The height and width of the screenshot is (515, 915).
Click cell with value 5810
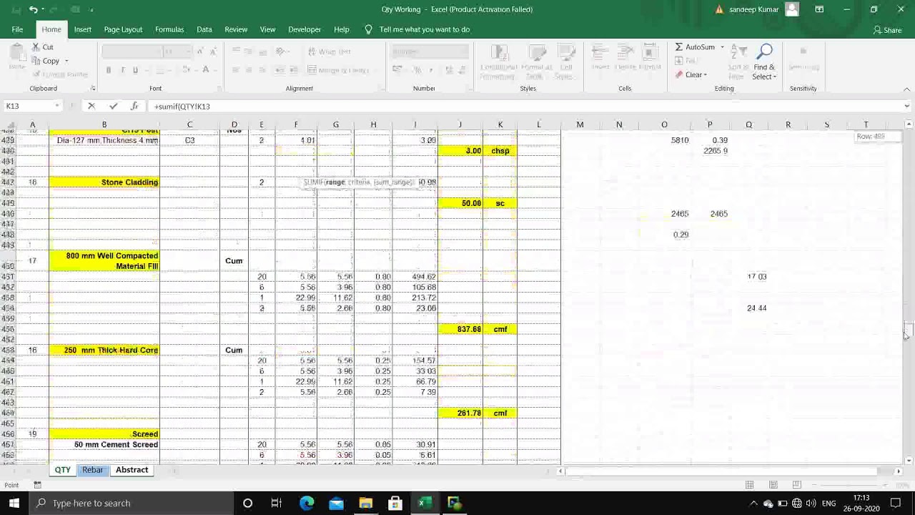point(664,140)
